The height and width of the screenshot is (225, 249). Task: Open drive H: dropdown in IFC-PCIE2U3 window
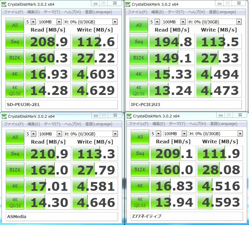click(214, 22)
